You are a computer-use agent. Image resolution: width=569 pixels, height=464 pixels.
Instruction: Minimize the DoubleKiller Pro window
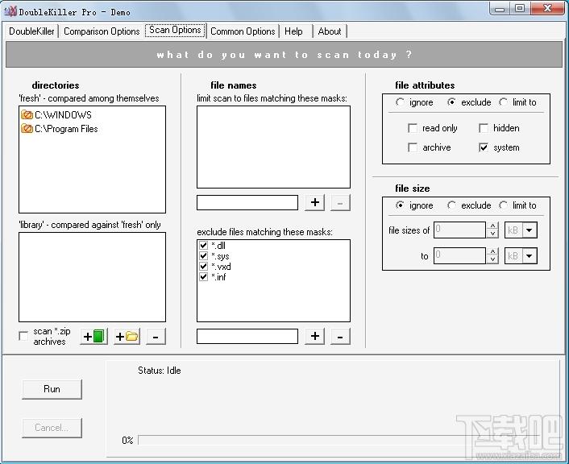point(500,9)
